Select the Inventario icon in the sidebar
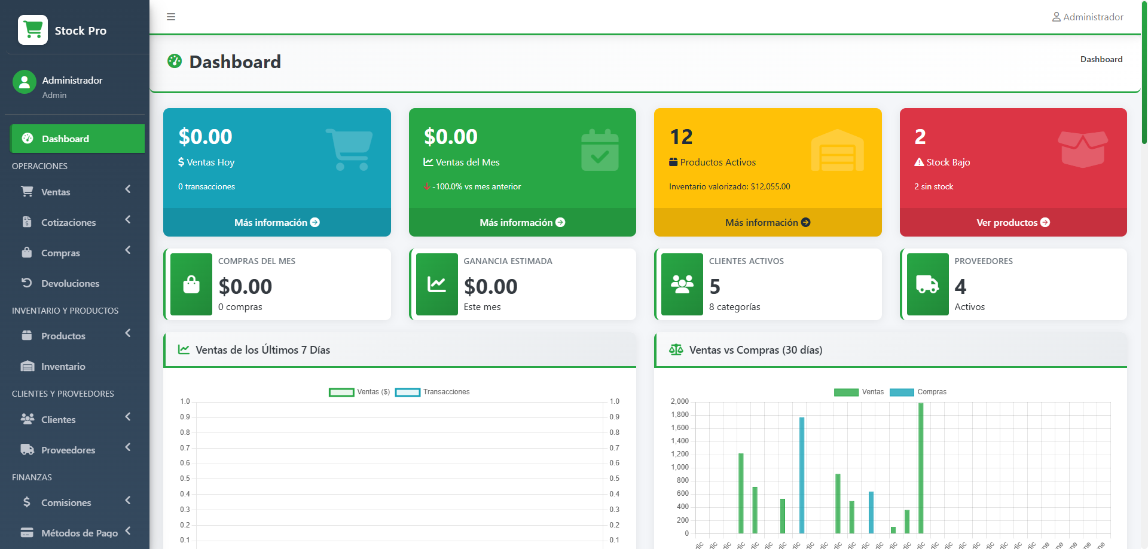Screen dimensions: 1148x549 coord(27,366)
